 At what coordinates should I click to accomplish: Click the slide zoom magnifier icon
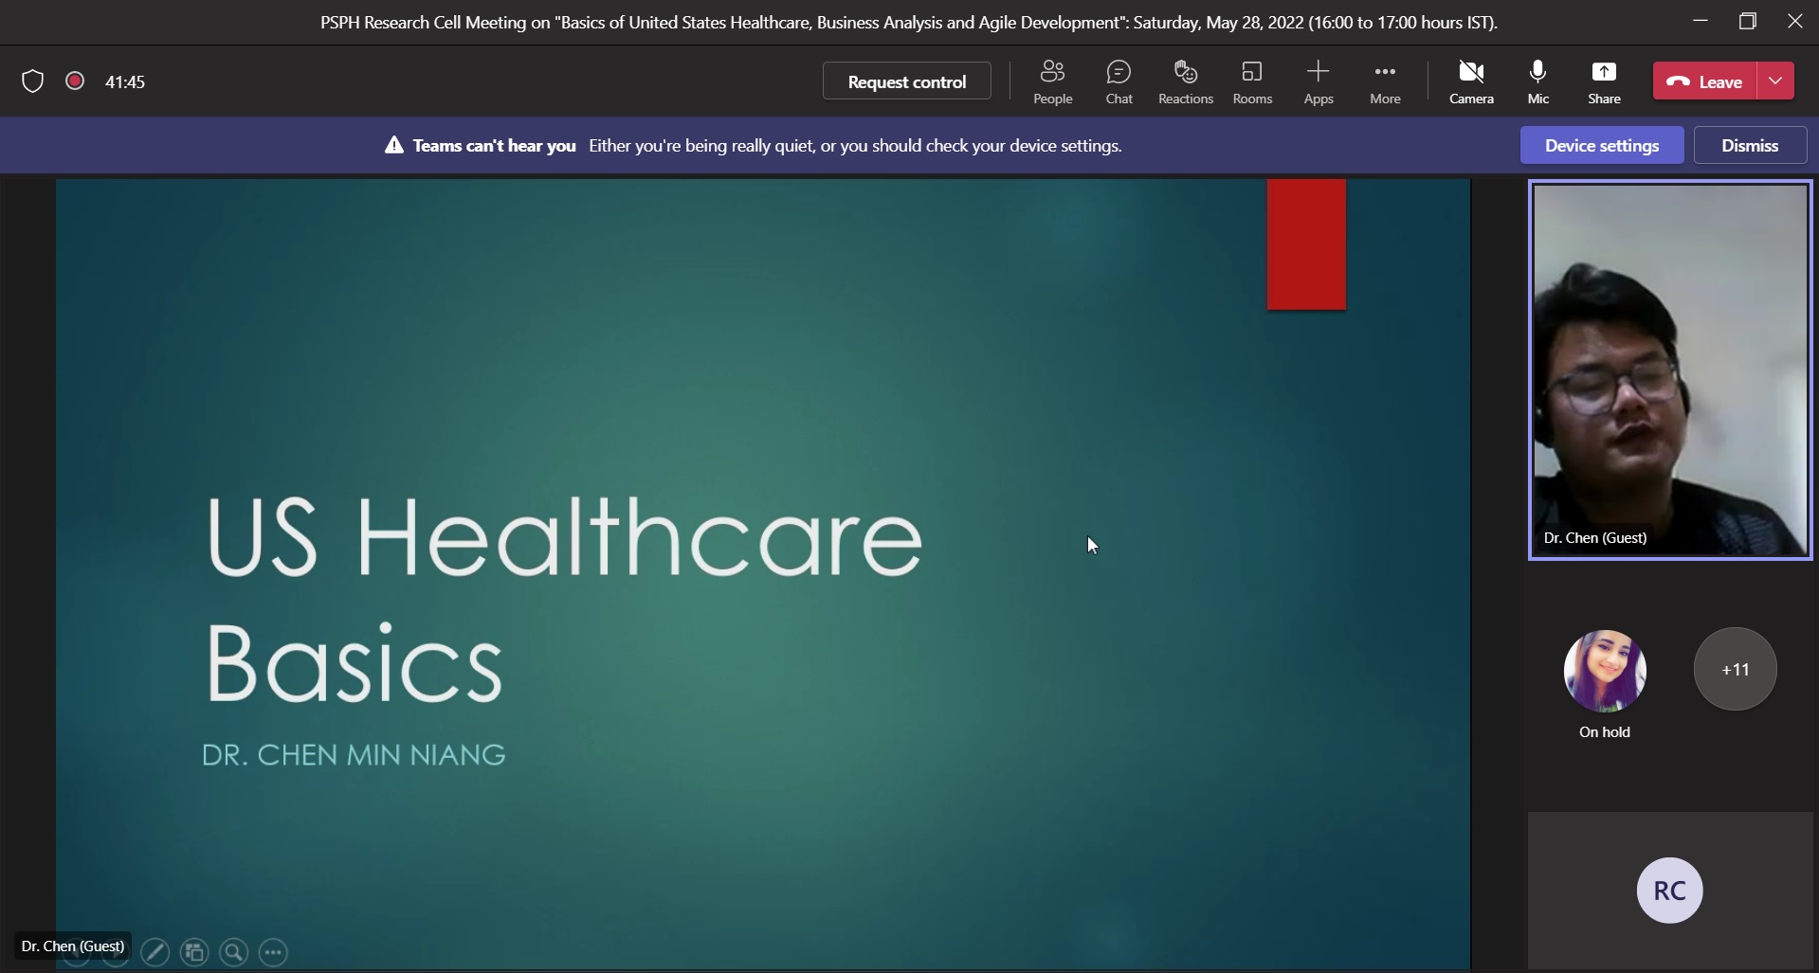(x=233, y=952)
